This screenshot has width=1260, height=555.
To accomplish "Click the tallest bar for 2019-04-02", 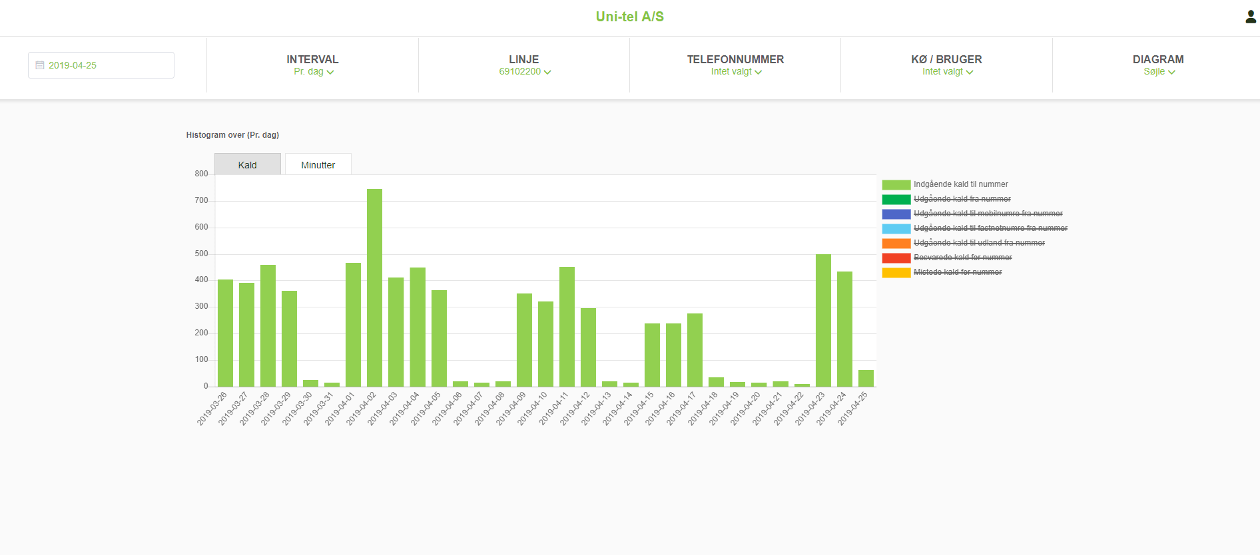I will (x=374, y=287).
